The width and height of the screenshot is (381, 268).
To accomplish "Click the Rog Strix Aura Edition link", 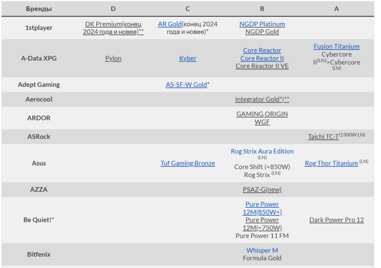I will pos(262,151).
